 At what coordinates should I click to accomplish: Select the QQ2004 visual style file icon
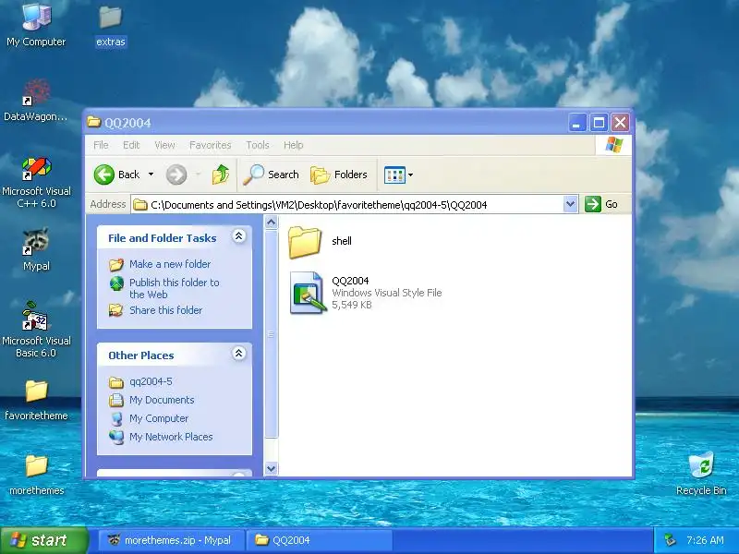[308, 293]
